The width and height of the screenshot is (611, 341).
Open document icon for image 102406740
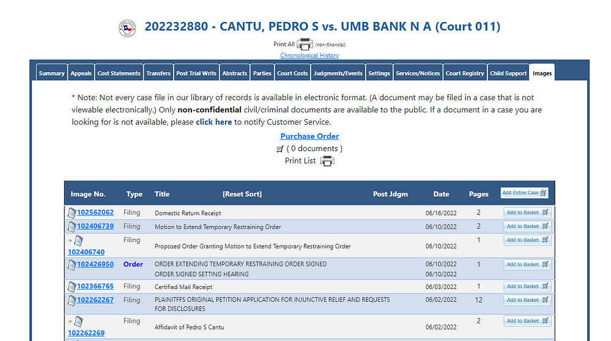pos(79,241)
